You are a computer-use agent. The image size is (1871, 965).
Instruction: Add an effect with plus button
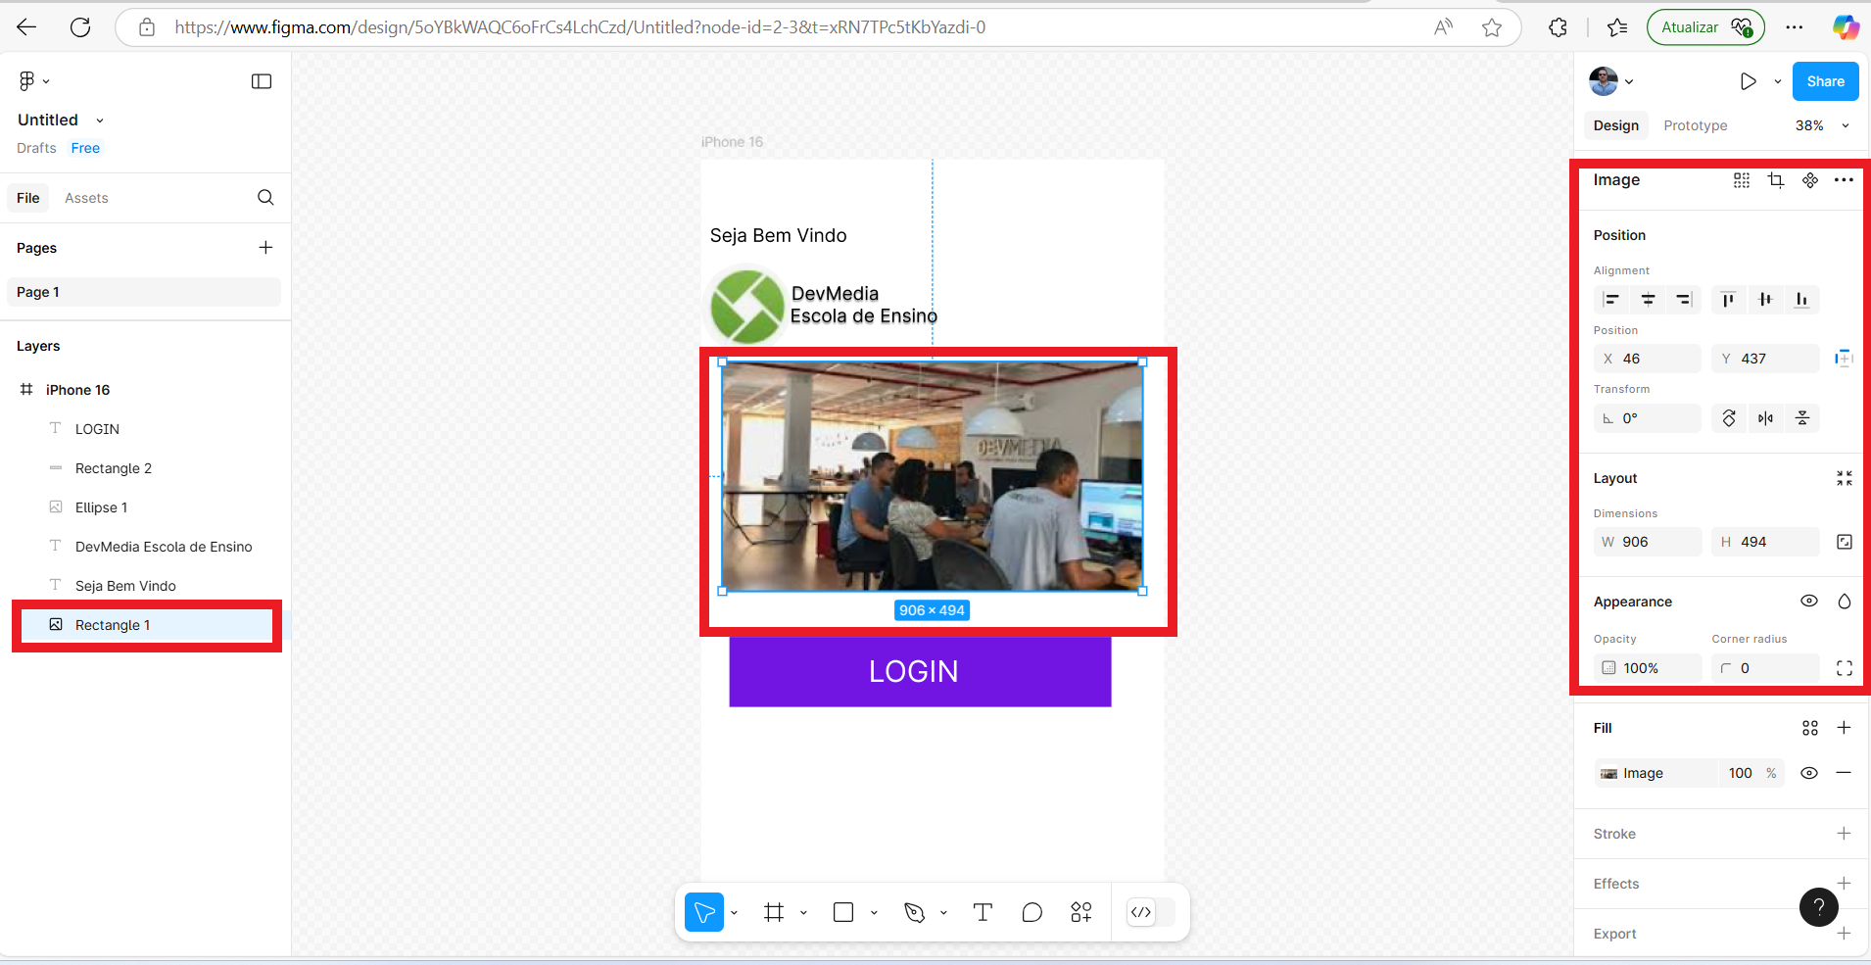[x=1844, y=884]
